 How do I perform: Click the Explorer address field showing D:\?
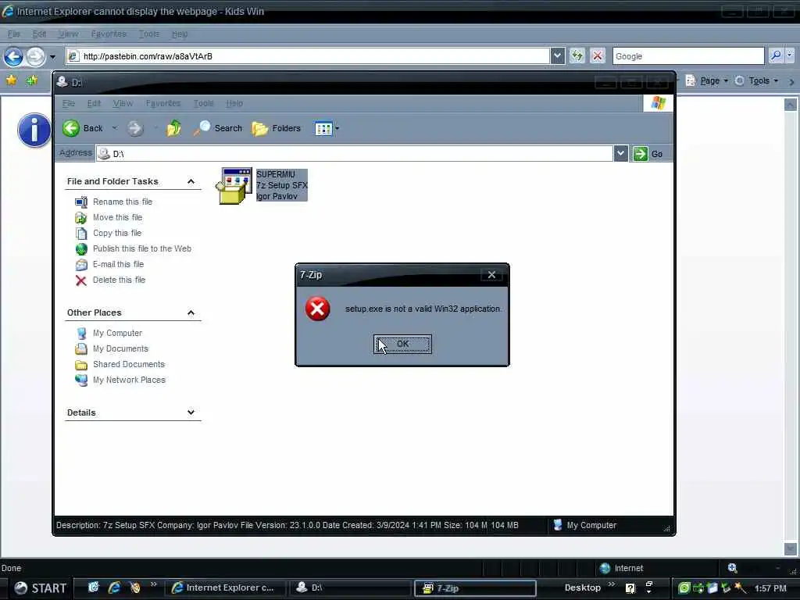point(355,154)
